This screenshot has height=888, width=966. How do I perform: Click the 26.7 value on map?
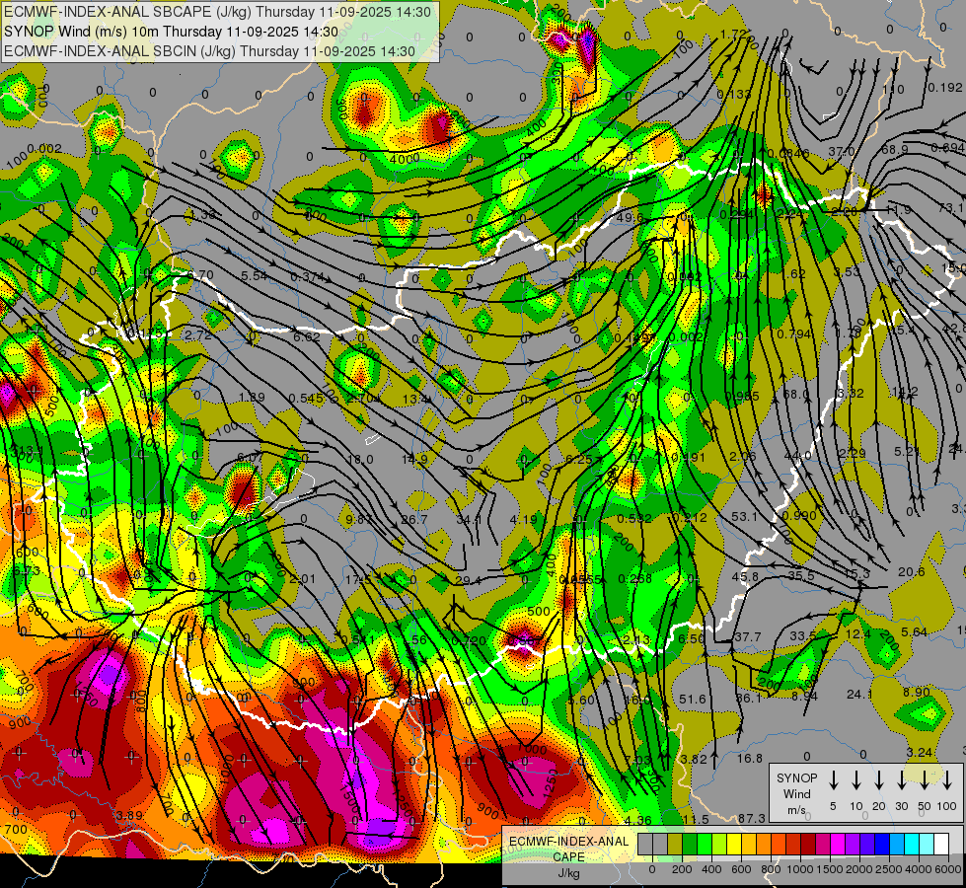pyautogui.click(x=414, y=520)
